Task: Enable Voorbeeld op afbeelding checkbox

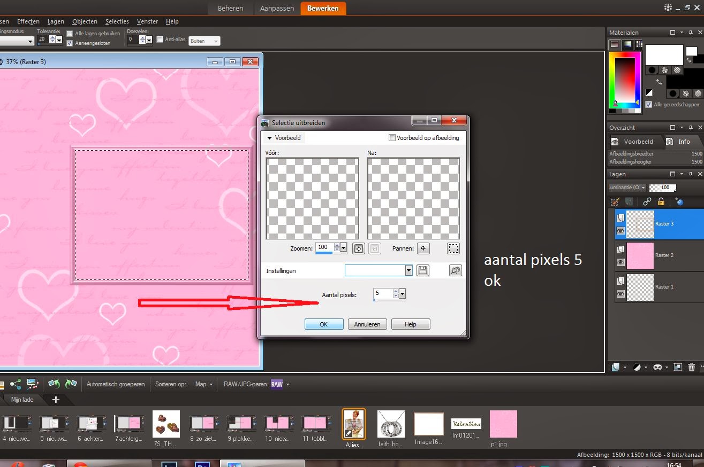Action: pyautogui.click(x=392, y=138)
